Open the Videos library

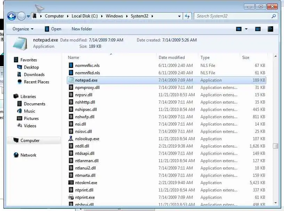tap(30, 126)
